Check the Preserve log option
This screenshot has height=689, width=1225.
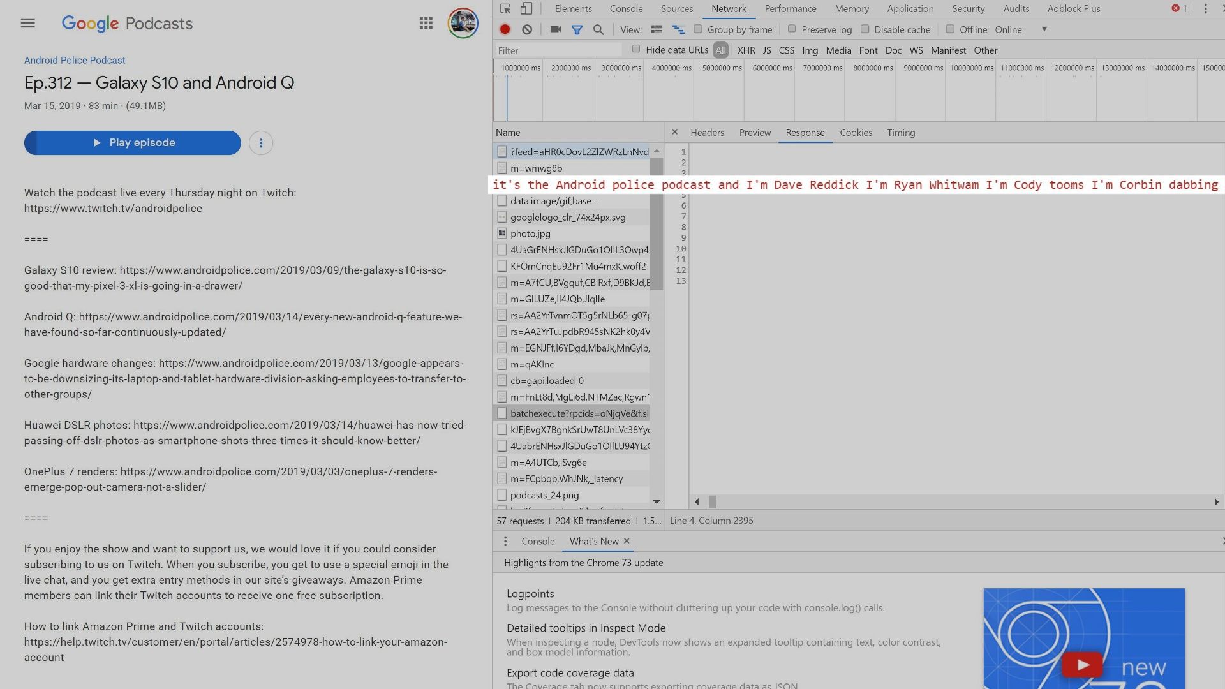pyautogui.click(x=792, y=29)
